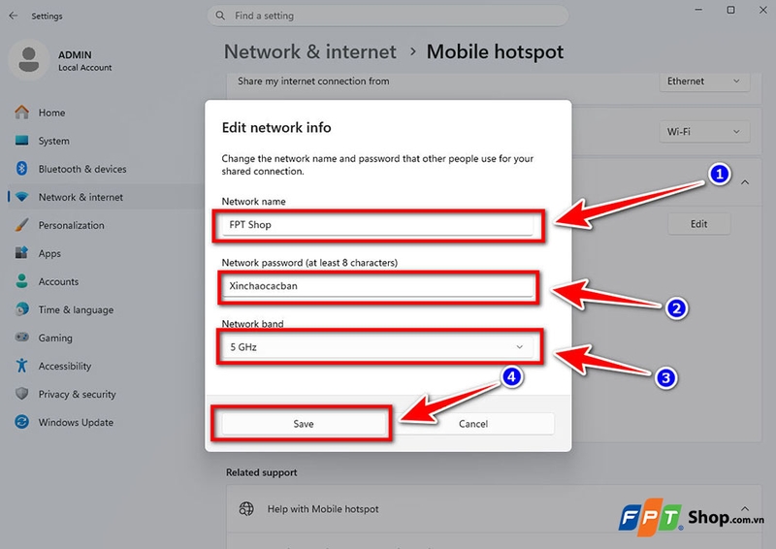Click the Gaming controller icon
Screen dimensions: 776x549
[x=21, y=338]
